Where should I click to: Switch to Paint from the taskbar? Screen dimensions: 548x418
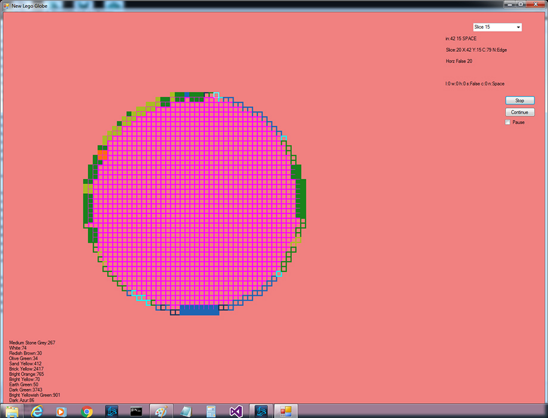pos(161,411)
